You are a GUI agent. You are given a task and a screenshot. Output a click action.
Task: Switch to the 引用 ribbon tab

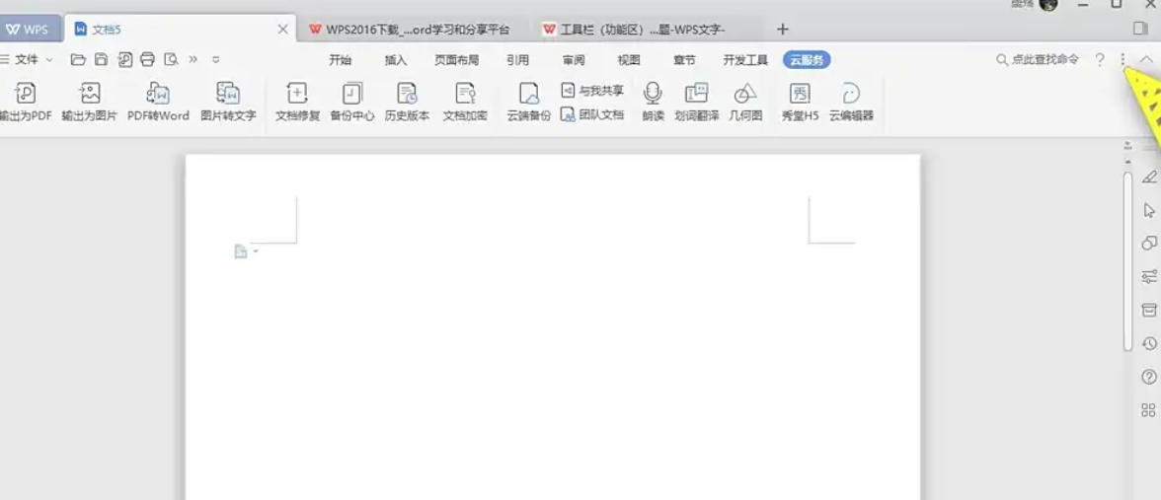coord(517,61)
